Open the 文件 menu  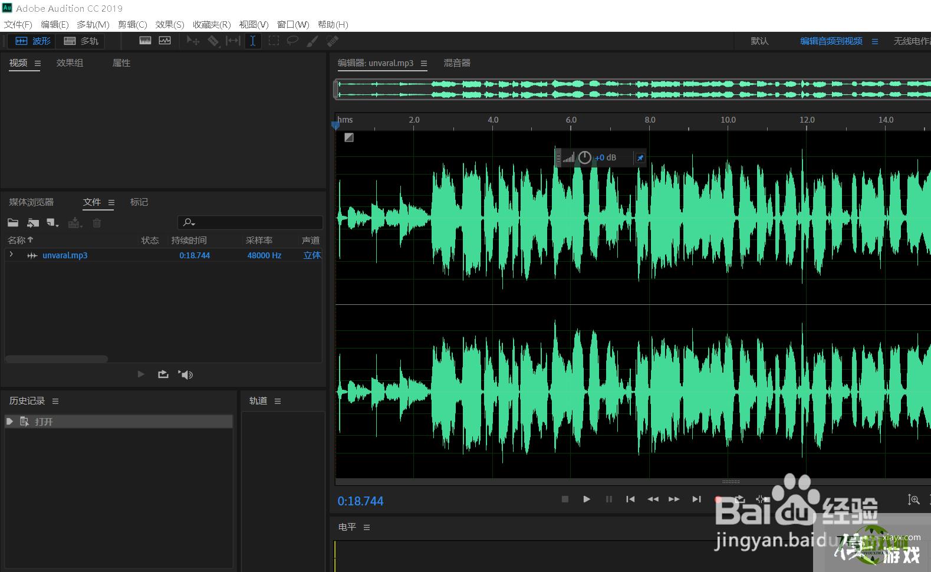(18, 24)
